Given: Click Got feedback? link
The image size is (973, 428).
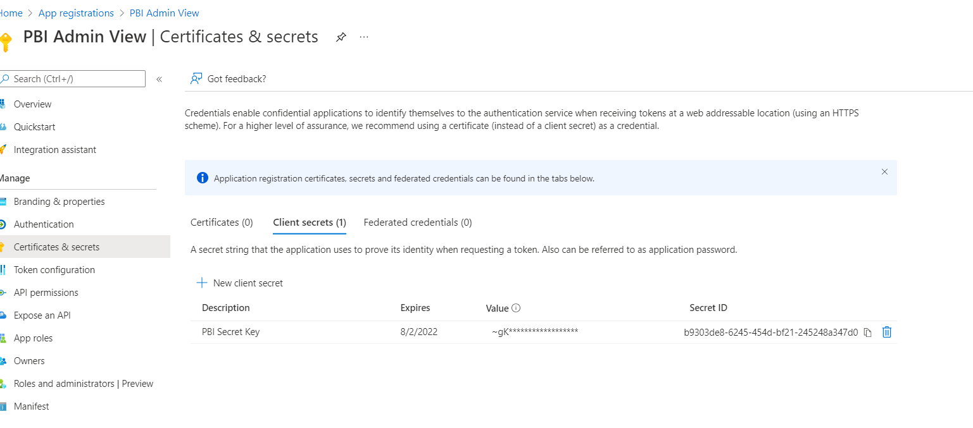Looking at the screenshot, I should click(237, 79).
